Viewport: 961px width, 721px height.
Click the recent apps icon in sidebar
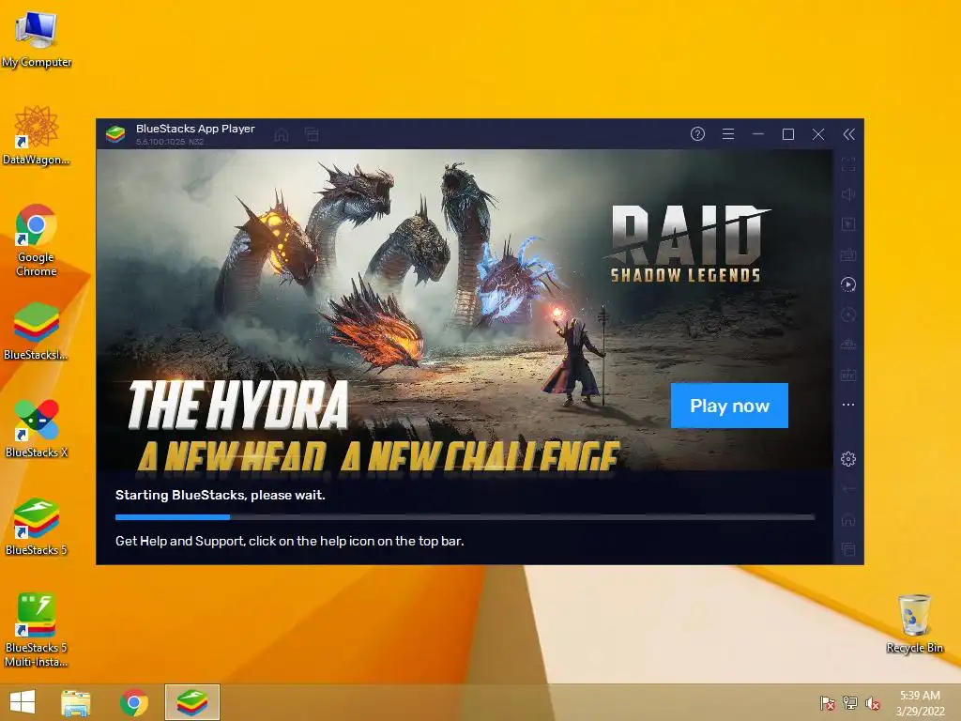(848, 549)
